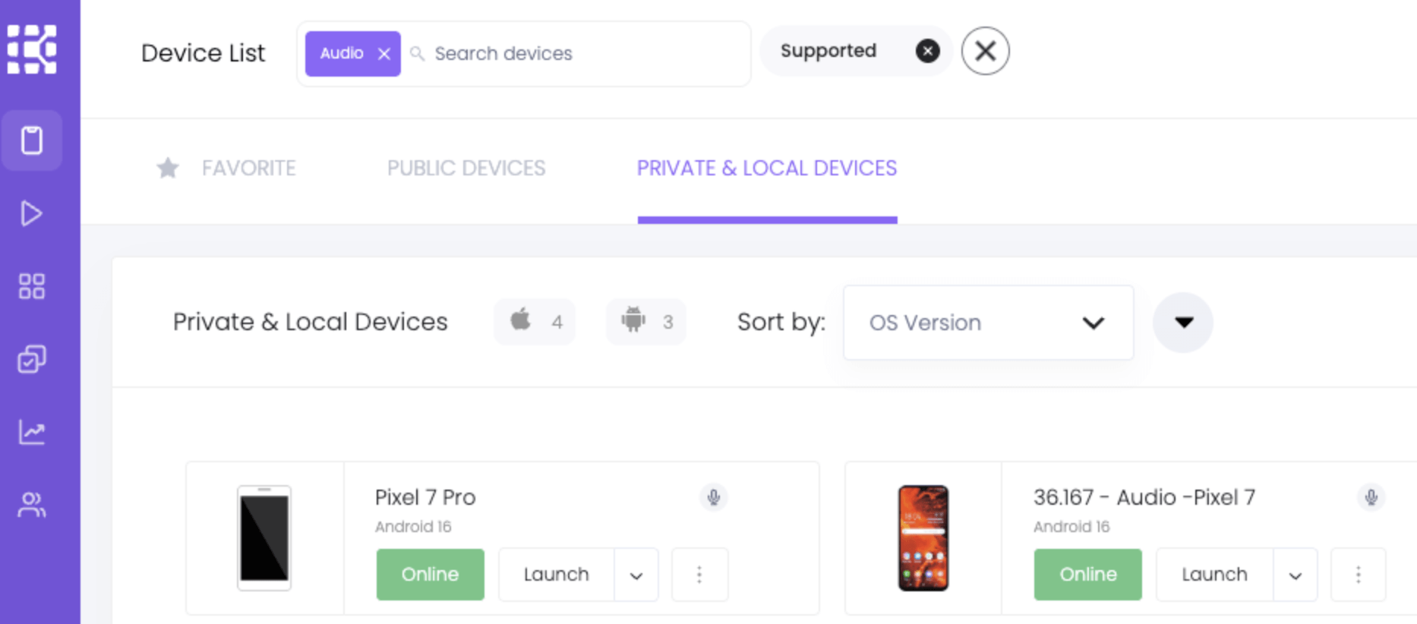Click the Android filter showing 3 devices

tap(645, 322)
